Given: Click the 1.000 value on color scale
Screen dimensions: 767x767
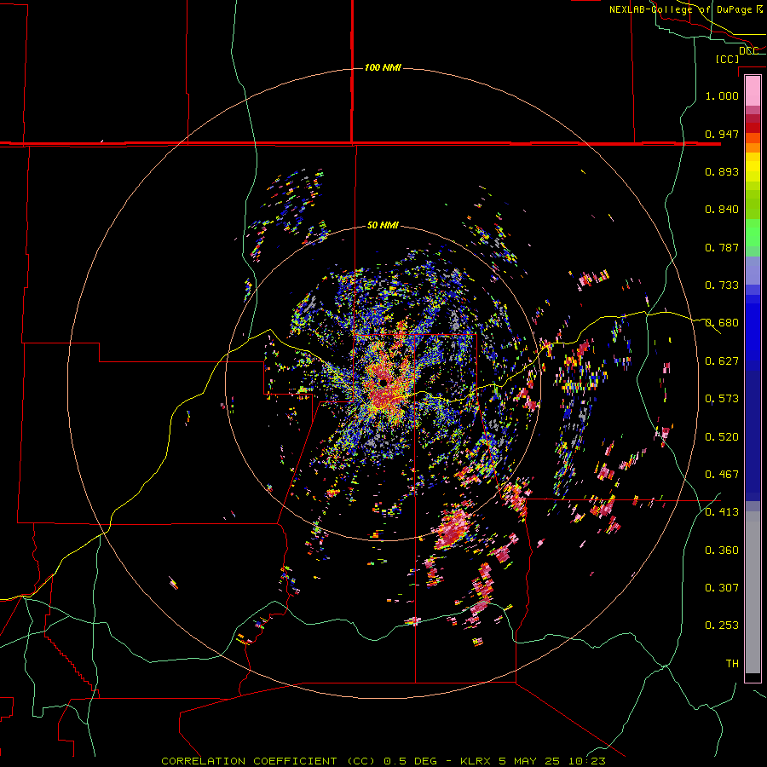Looking at the screenshot, I should coord(722,95).
